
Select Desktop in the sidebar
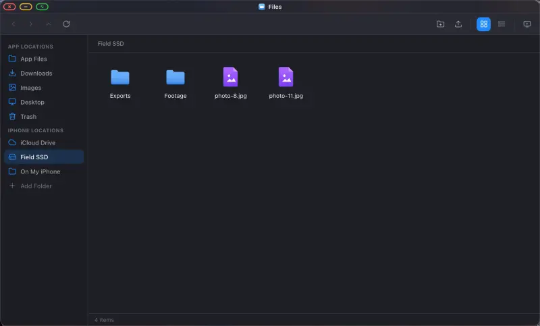(x=44, y=102)
